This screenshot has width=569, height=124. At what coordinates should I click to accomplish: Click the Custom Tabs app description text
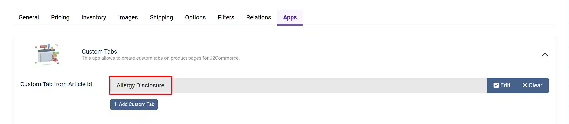coord(161,58)
